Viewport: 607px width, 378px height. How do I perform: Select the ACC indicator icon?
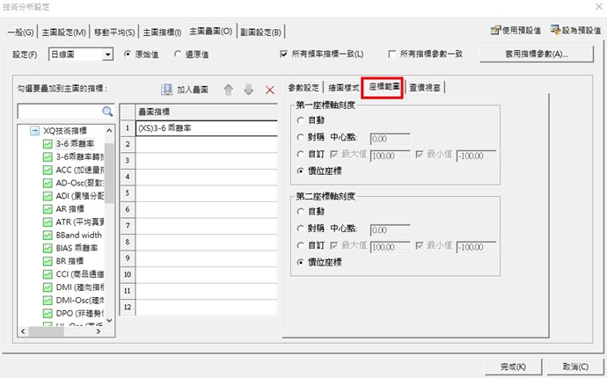click(x=48, y=171)
